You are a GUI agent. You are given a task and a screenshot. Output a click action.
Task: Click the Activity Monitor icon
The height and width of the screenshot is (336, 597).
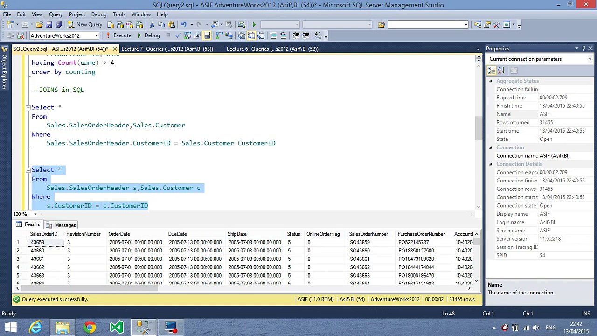(242, 24)
